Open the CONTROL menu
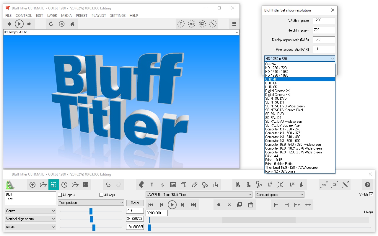378x236 pixels. pos(24,16)
